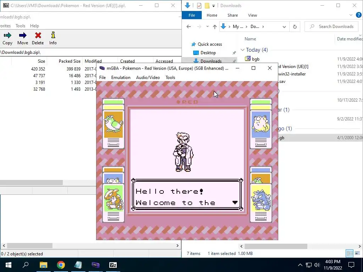Select the 47 737 size row in 7-Zip

[x=48, y=76]
